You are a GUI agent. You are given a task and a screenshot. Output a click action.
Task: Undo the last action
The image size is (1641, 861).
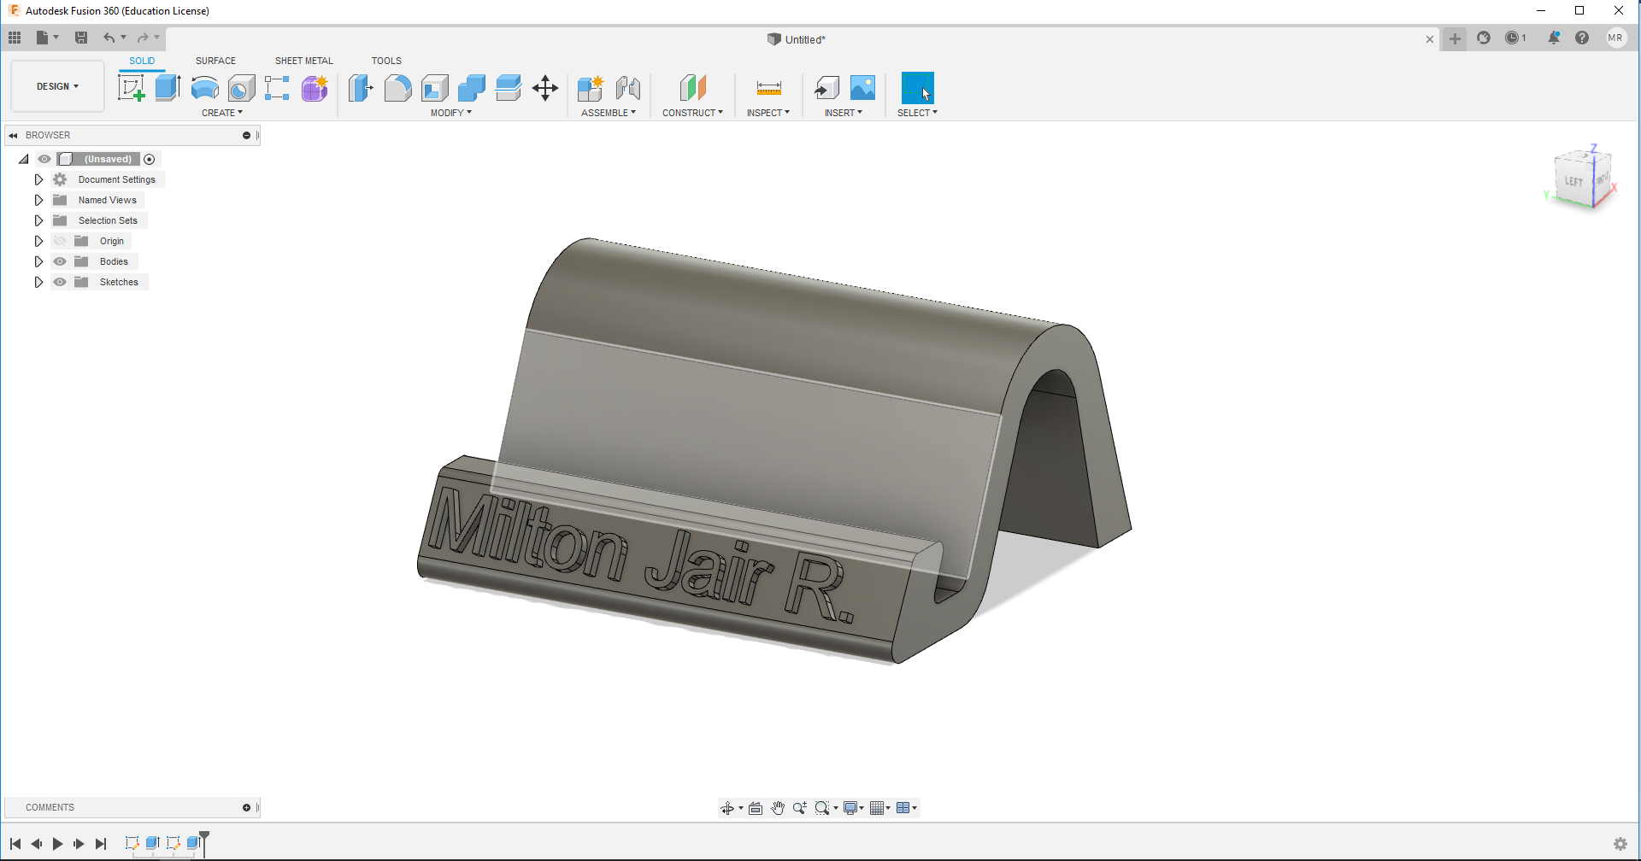[109, 38]
